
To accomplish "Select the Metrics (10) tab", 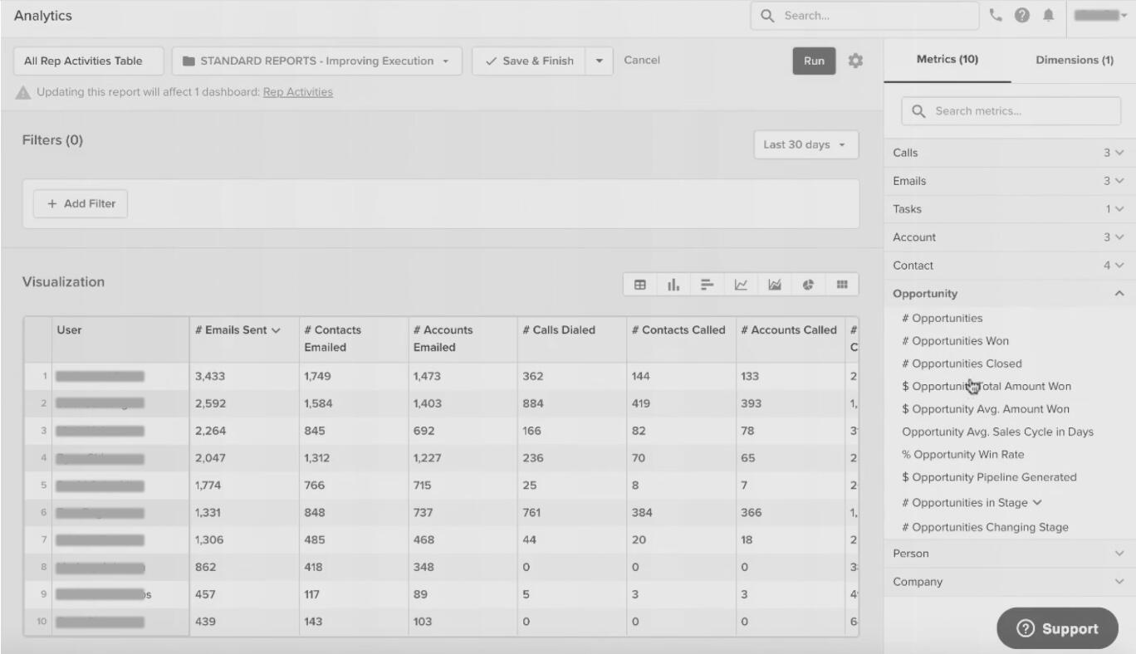I will 947,61.
